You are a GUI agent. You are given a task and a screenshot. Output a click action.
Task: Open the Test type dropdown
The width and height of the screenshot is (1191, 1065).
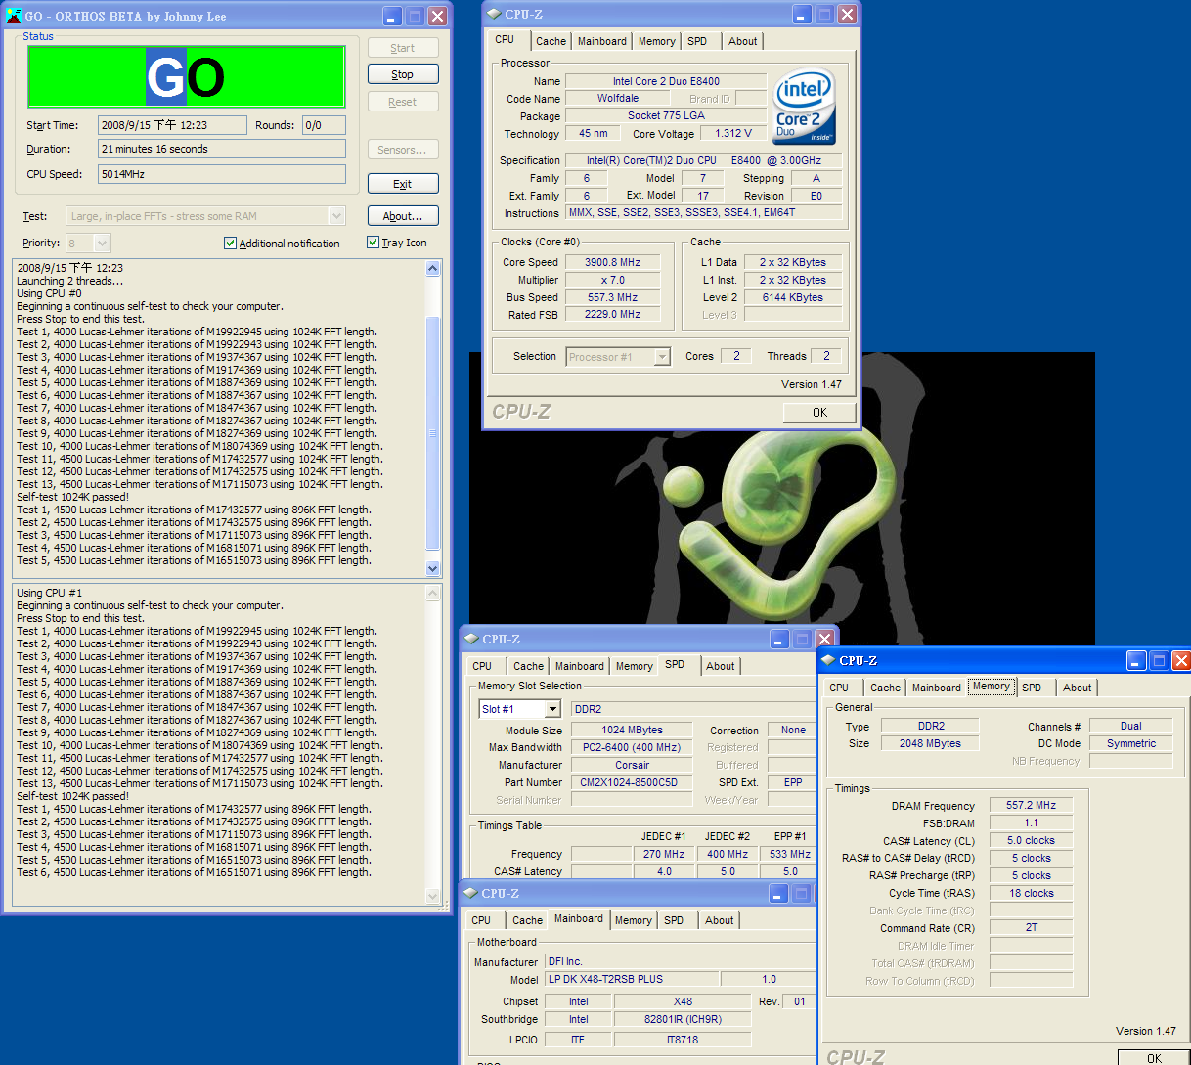pyautogui.click(x=336, y=216)
